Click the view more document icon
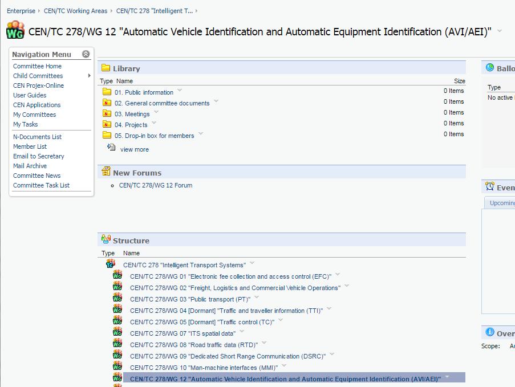Screen dimensions: 515x387 (111, 147)
